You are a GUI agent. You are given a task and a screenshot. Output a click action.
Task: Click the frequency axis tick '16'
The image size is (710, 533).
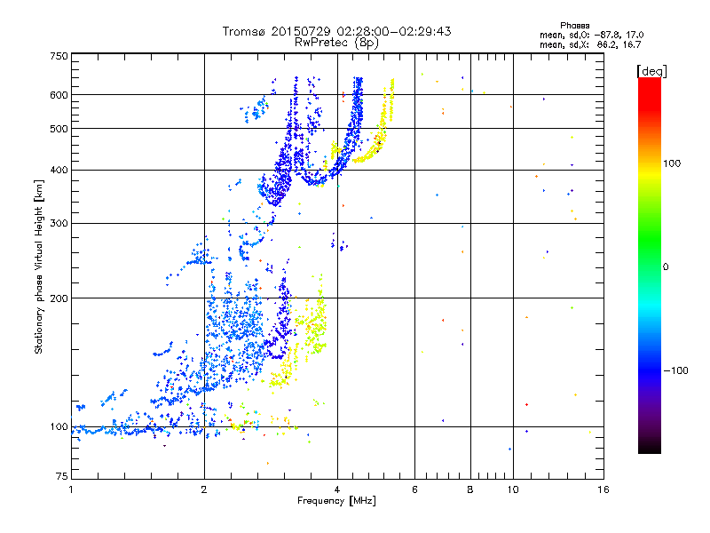(603, 489)
